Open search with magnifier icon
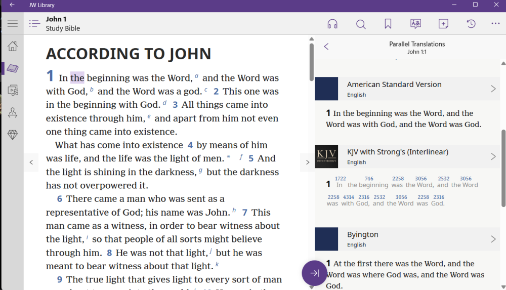The height and width of the screenshot is (290, 506). (361, 24)
